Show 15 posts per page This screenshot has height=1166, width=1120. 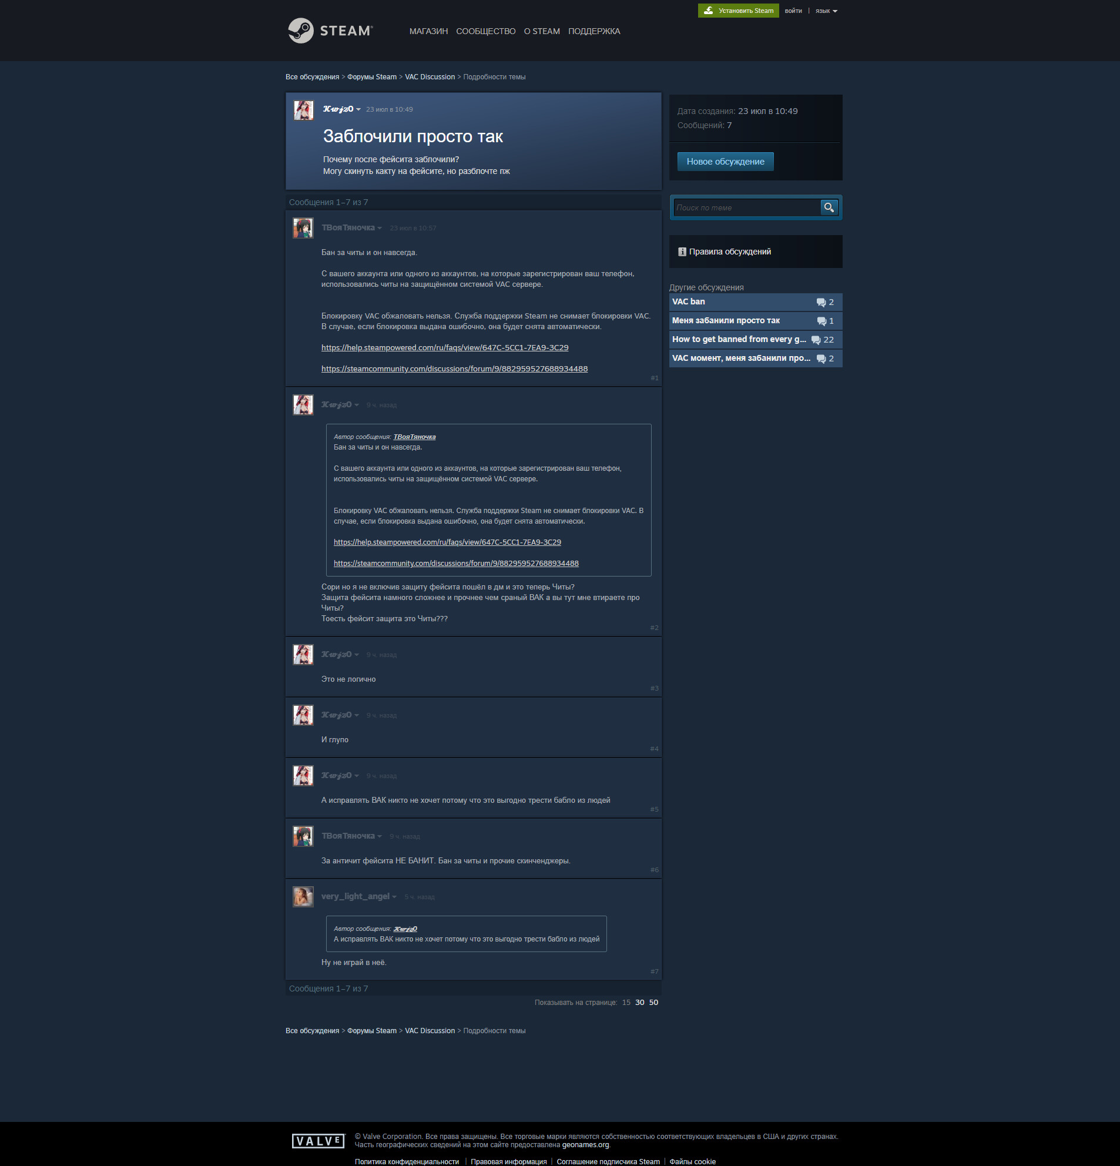pyautogui.click(x=626, y=1003)
